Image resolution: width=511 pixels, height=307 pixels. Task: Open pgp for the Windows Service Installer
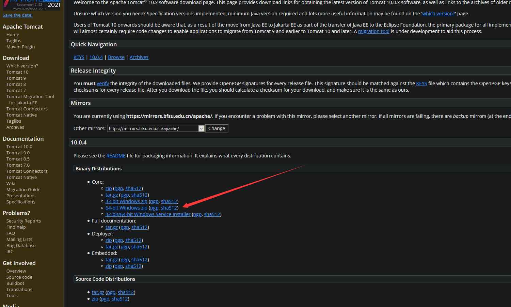197,214
